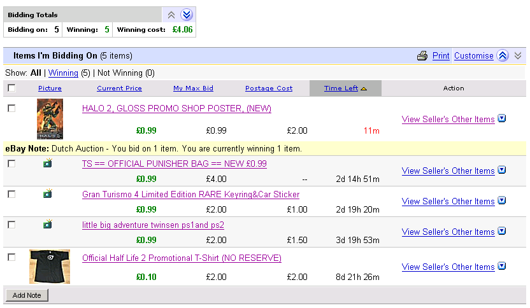Image resolution: width=530 pixels, height=308 pixels.
Task: Expand action dropdown for Half Life 2 T-Shirt
Action: (502, 266)
